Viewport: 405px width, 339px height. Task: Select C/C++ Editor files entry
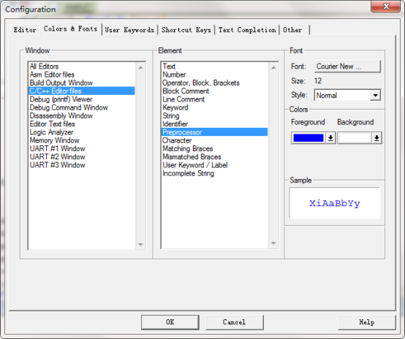(x=82, y=91)
